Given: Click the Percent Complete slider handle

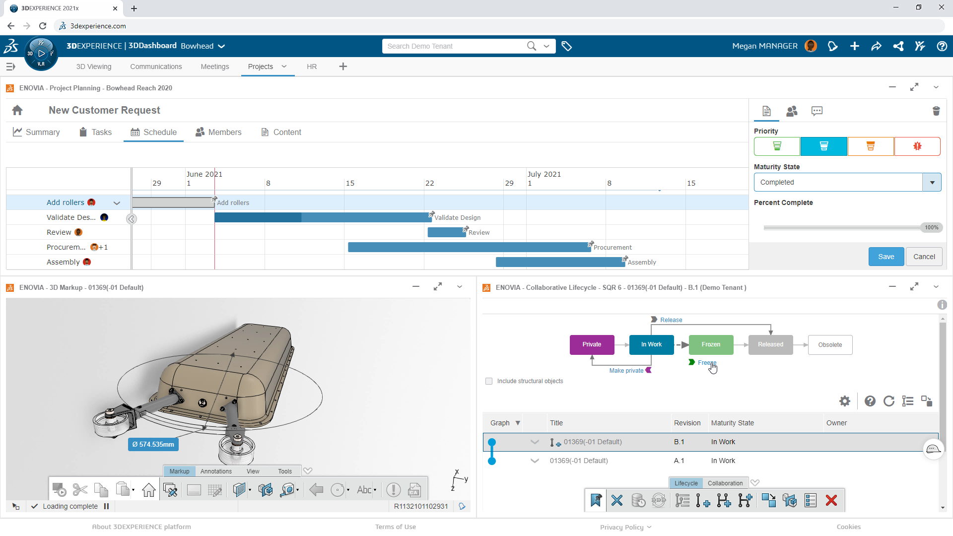Looking at the screenshot, I should point(931,227).
